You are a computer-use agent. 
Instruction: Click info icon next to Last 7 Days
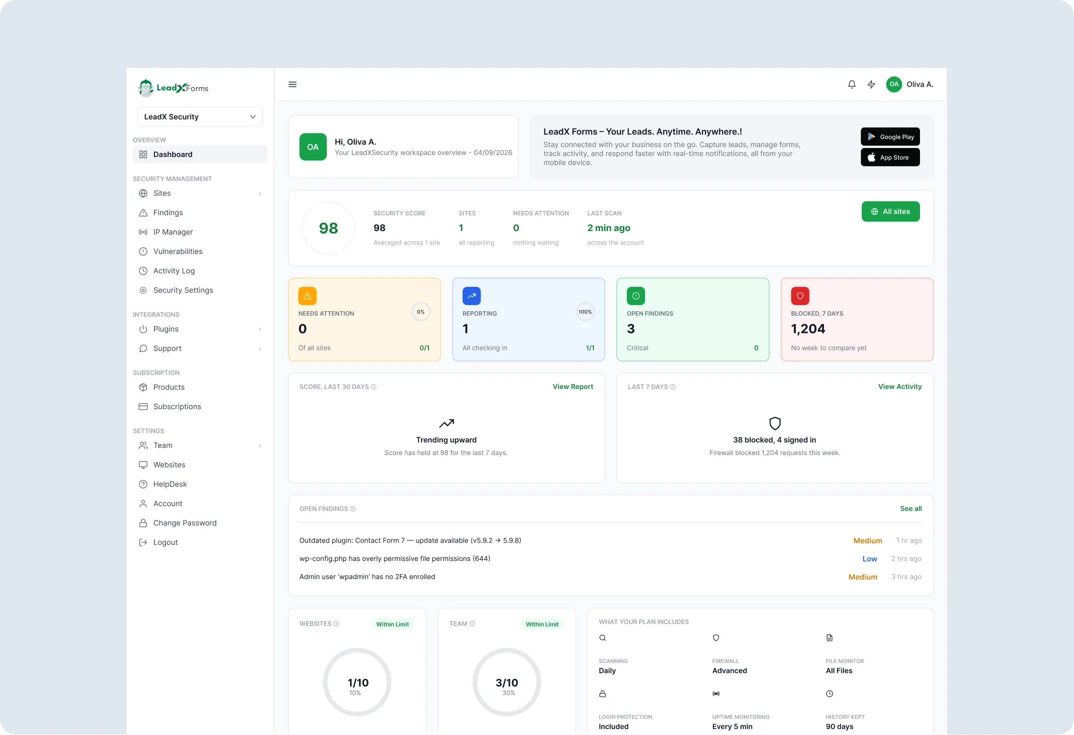tap(672, 387)
